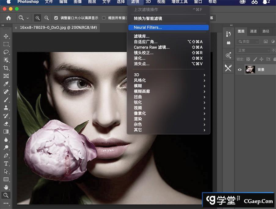Select the Brush tool
This screenshot has width=276, height=209.
point(6,100)
